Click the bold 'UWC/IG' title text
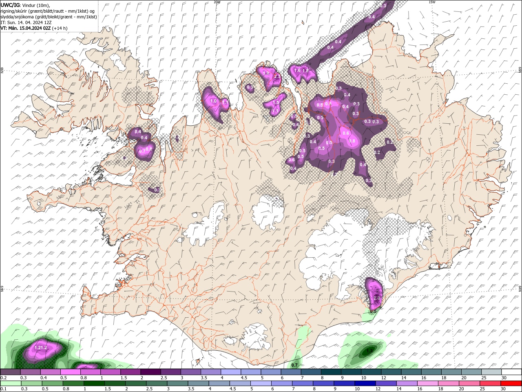Image resolution: width=522 pixels, height=392 pixels. point(10,5)
